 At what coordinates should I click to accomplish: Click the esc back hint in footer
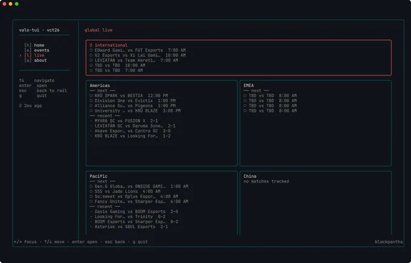(115, 242)
